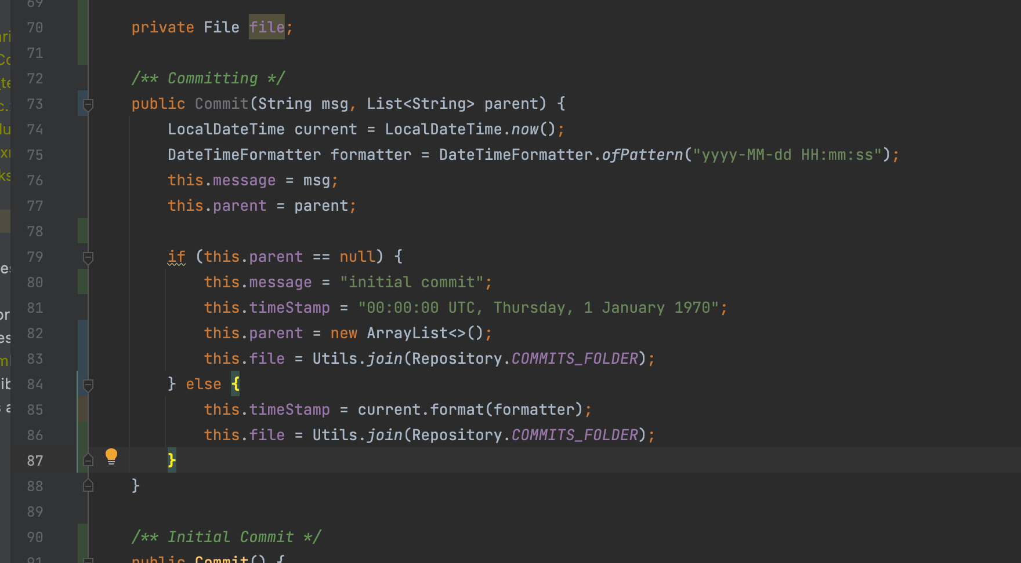Open the change marker beside line 80
This screenshot has width=1021, height=563.
click(x=82, y=282)
